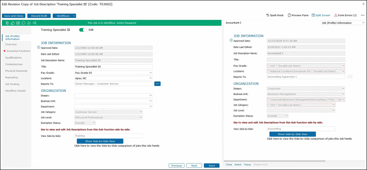This screenshot has height=170, width=367.
Task: Open the comments speech bubble icon
Action: [23, 23]
